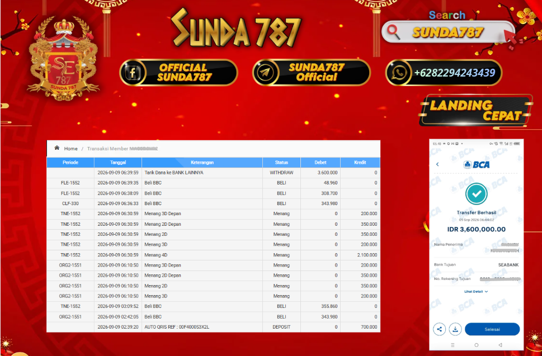Click 'No. Rekening Tujuan' label
The image size is (542, 356).
click(x=452, y=279)
